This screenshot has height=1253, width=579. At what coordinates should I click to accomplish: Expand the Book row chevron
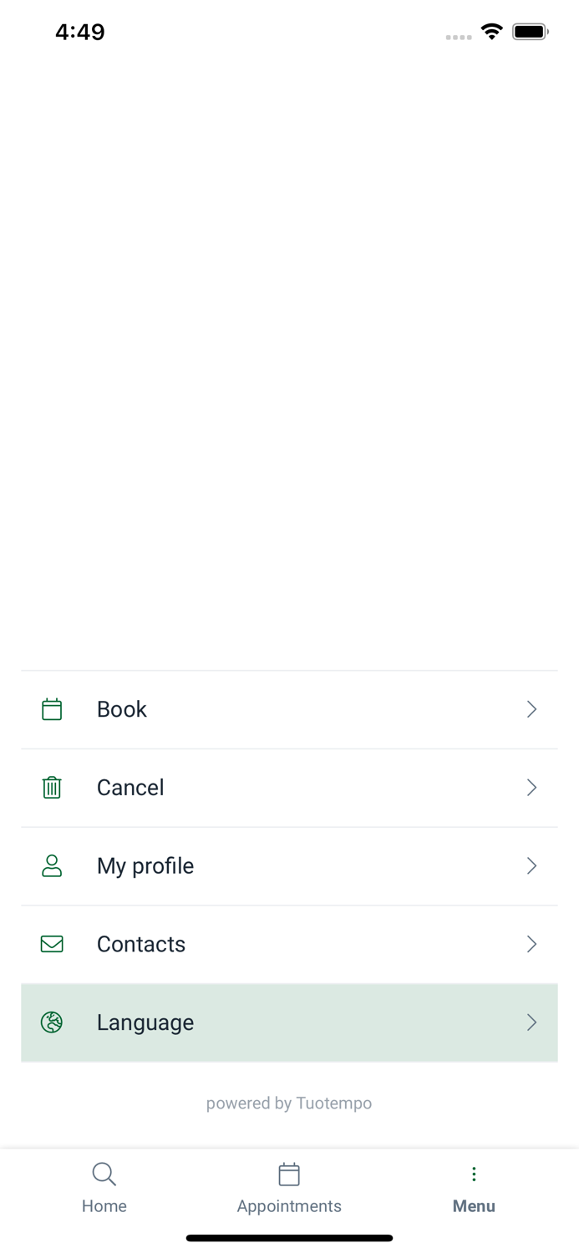point(531,709)
